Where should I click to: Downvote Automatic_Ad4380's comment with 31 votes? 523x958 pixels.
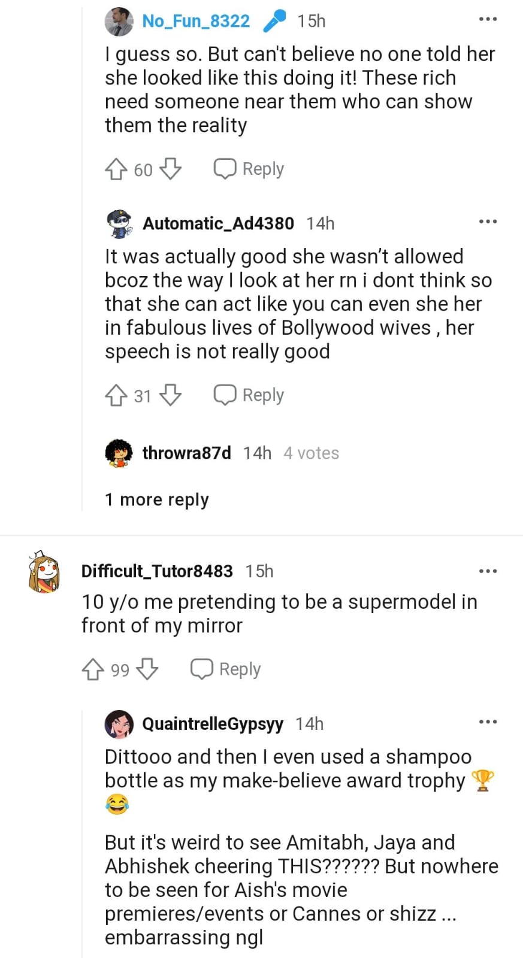pyautogui.click(x=171, y=395)
